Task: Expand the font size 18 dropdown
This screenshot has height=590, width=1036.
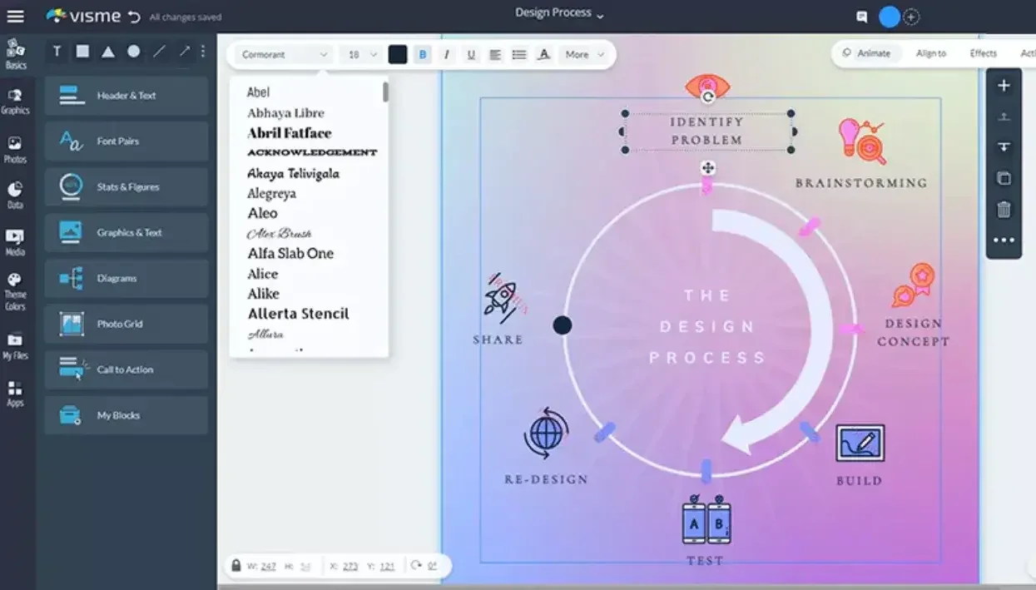Action: point(362,55)
